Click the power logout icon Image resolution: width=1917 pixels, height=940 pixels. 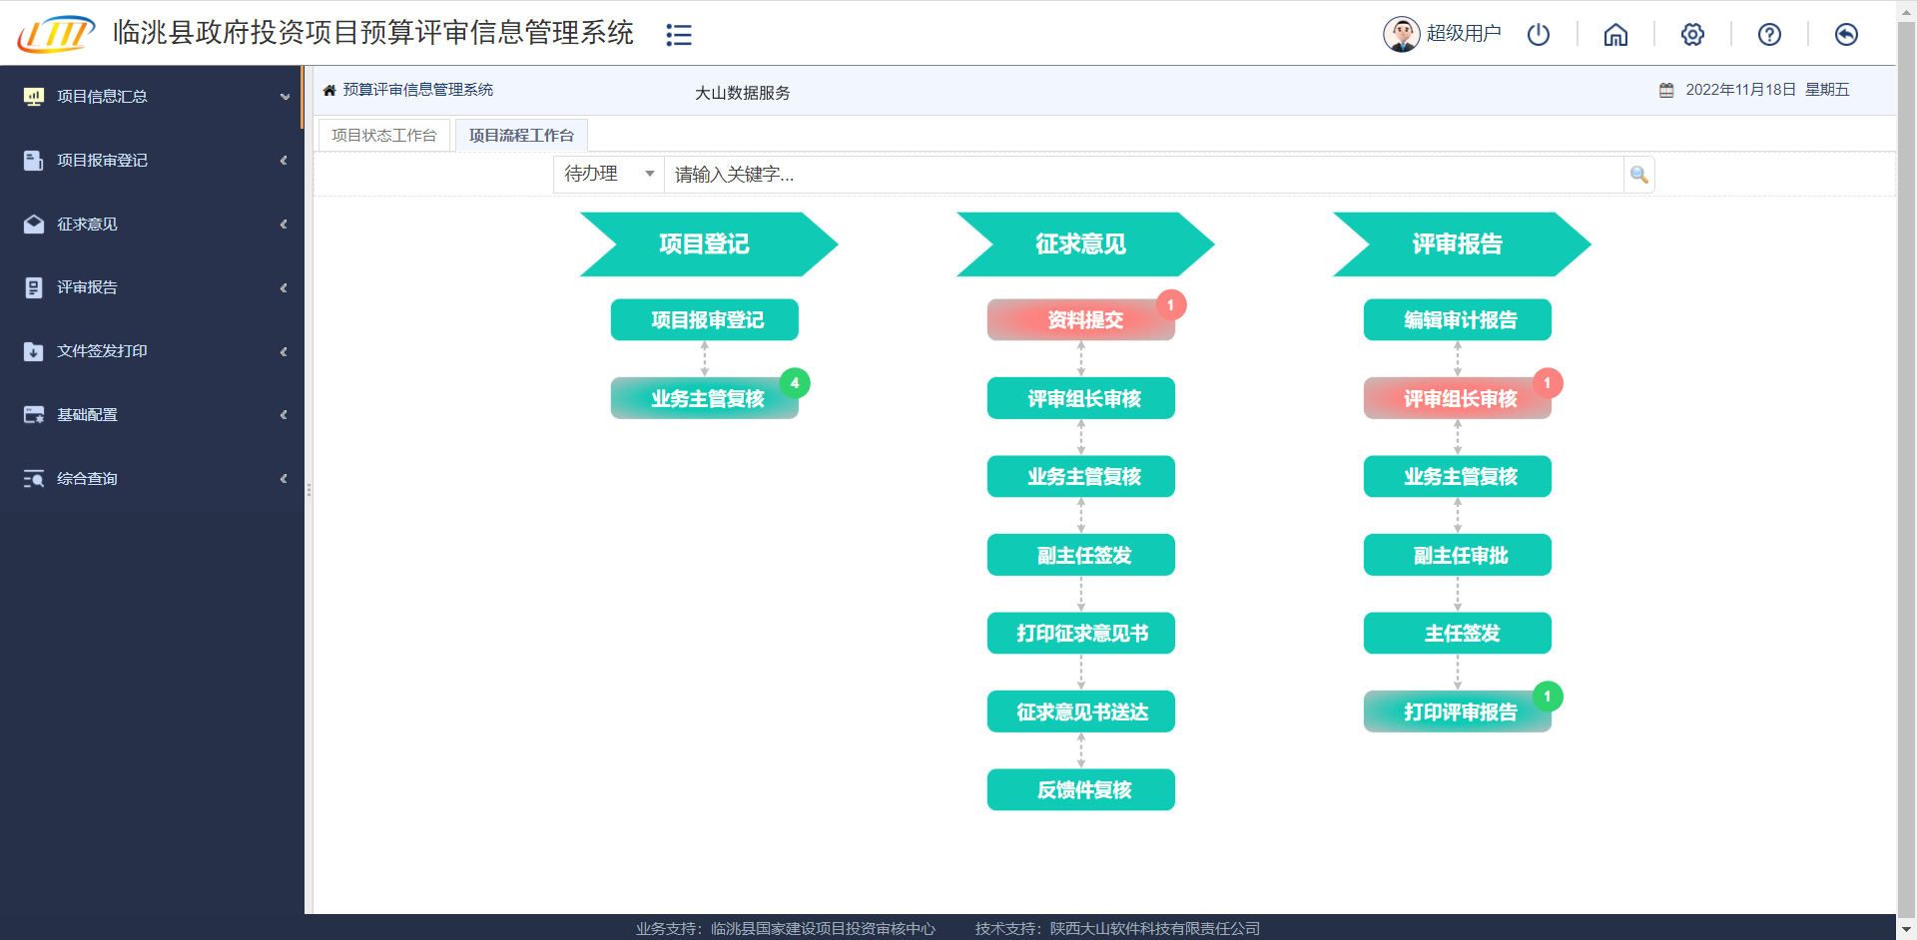[x=1539, y=35]
